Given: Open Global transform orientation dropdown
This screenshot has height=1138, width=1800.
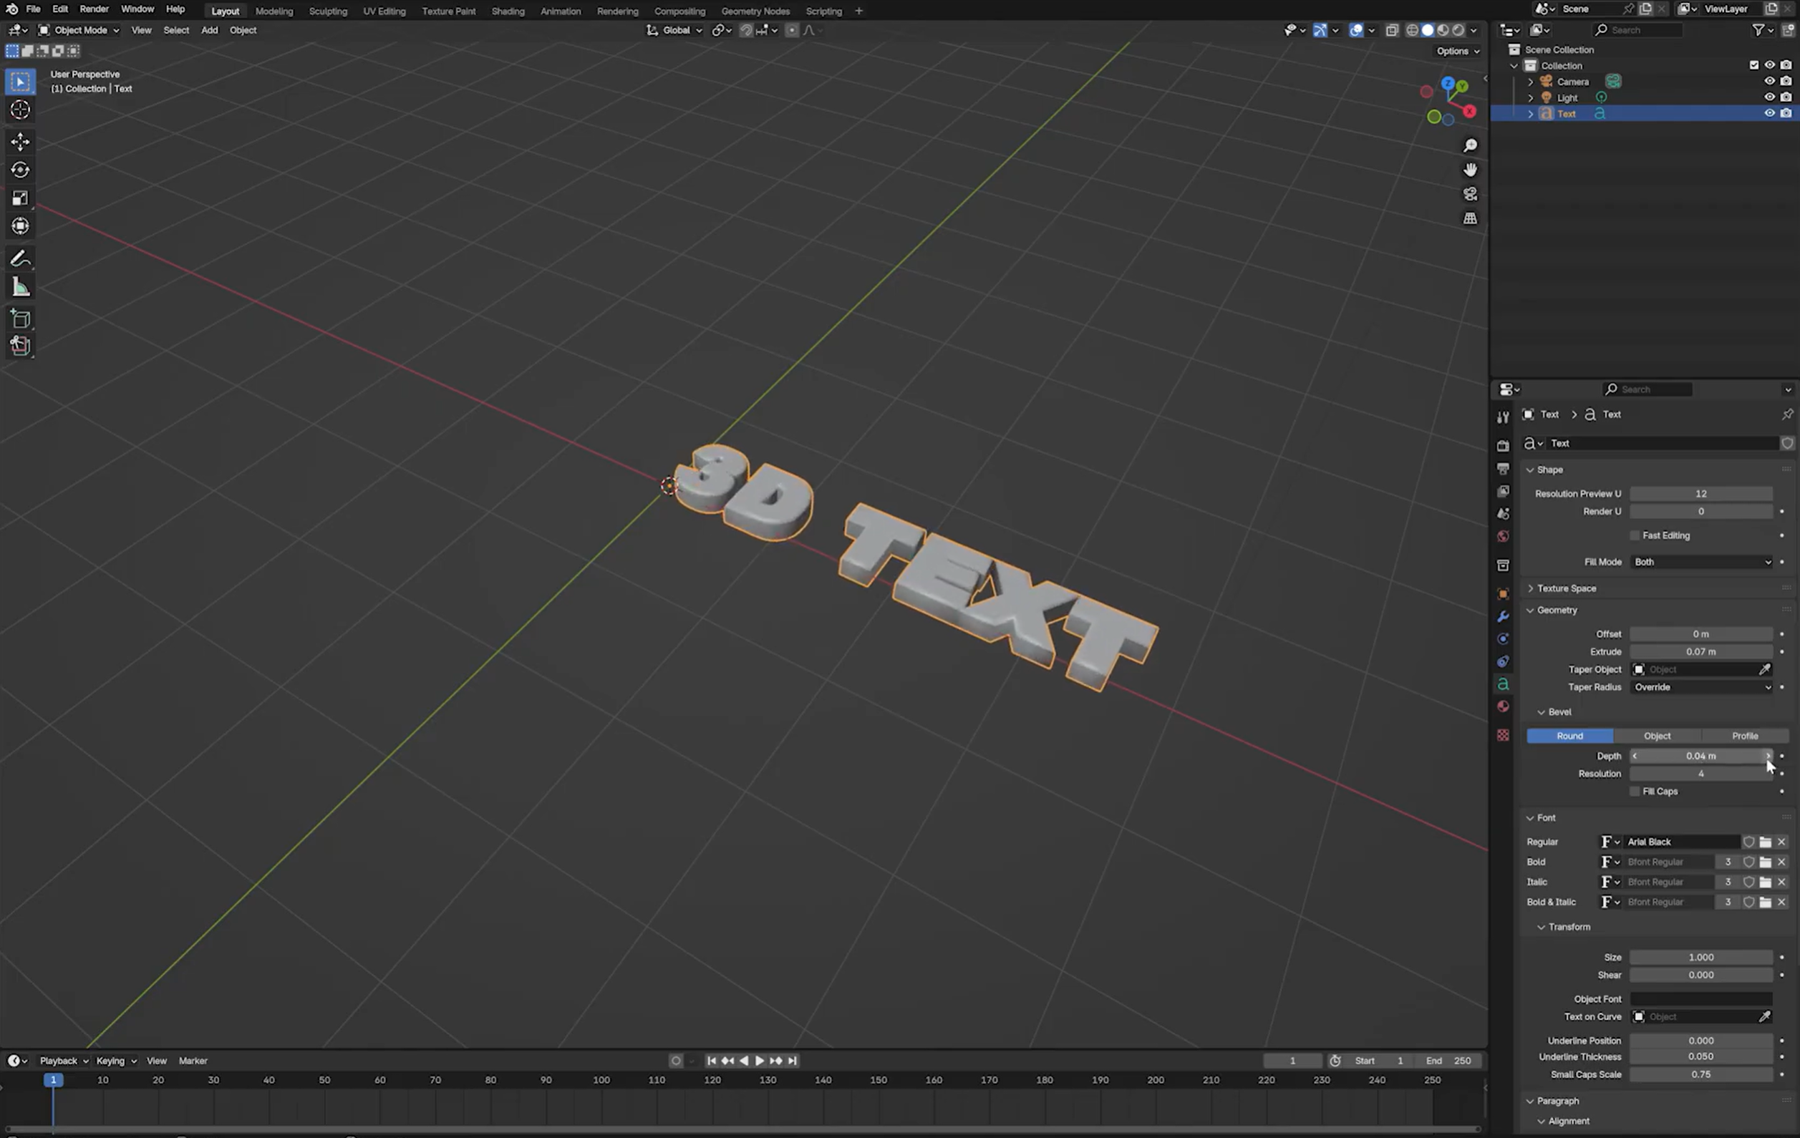Looking at the screenshot, I should pos(675,30).
